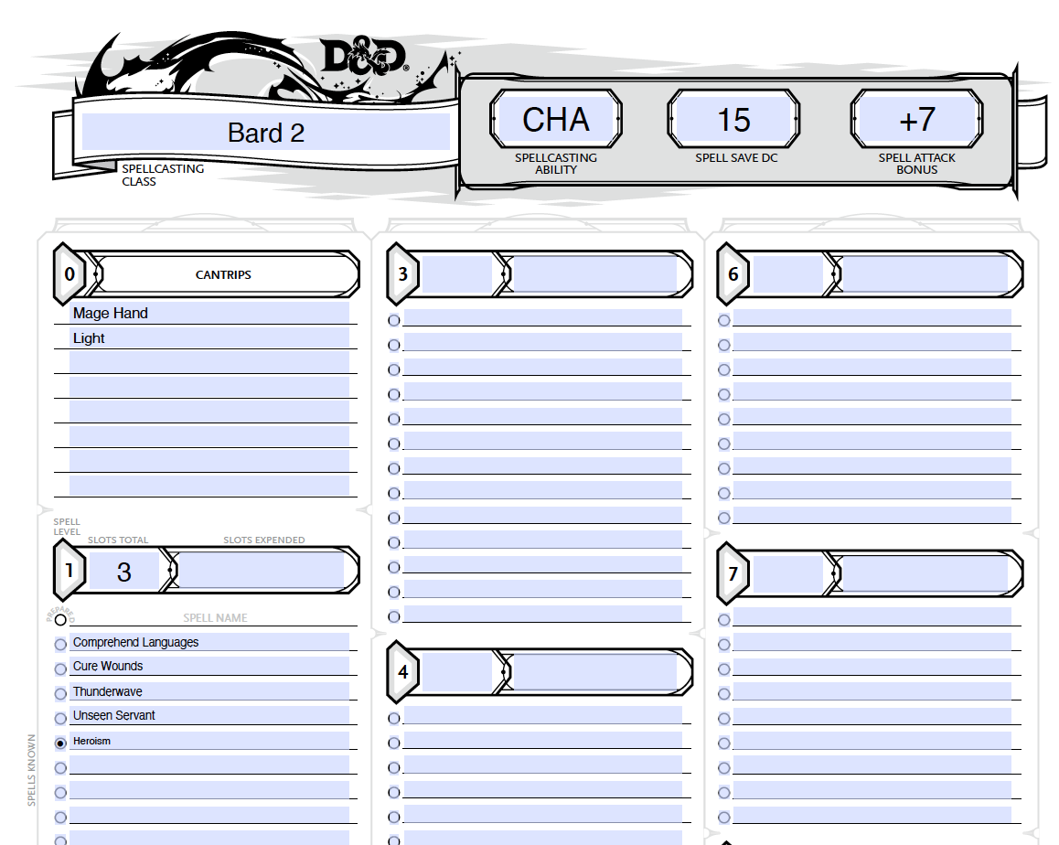This screenshot has height=845, width=1059.
Task: Edit the Spell Attack Bonus field showing +7
Action: tap(916, 119)
